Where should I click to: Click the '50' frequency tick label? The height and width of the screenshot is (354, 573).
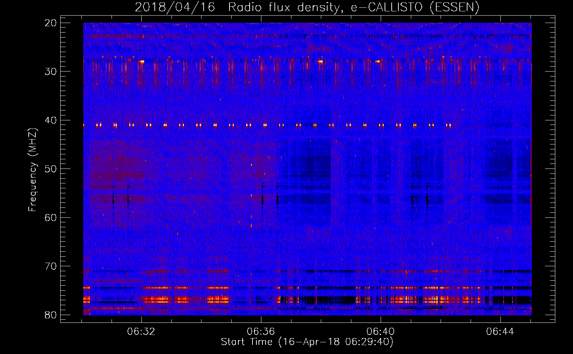[x=51, y=169]
